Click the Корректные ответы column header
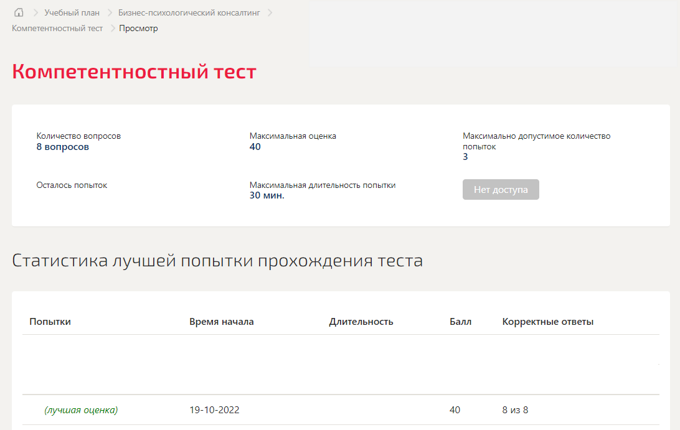The width and height of the screenshot is (680, 430). pos(547,321)
